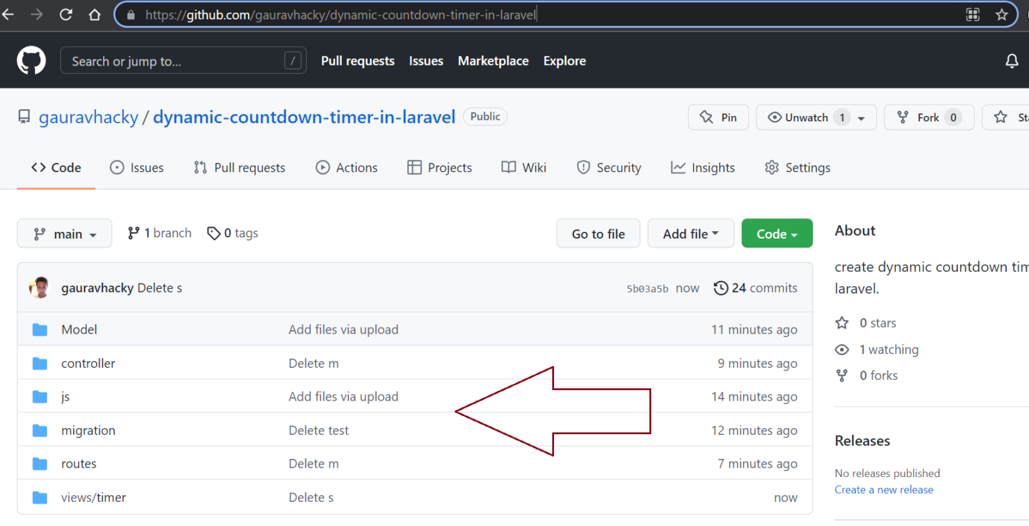Go to the browser home page icon
Viewport: 1029px width, 526px height.
coord(94,14)
